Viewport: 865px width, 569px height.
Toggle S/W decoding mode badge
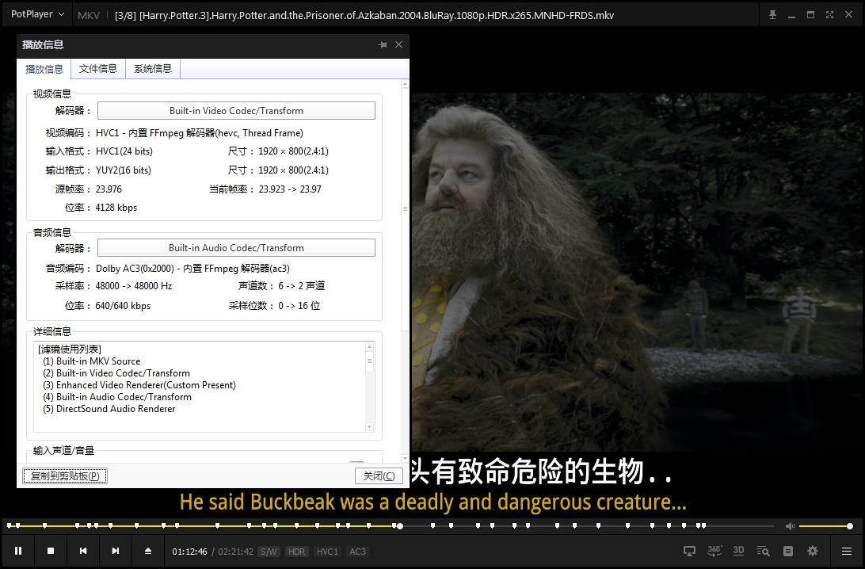[269, 551]
